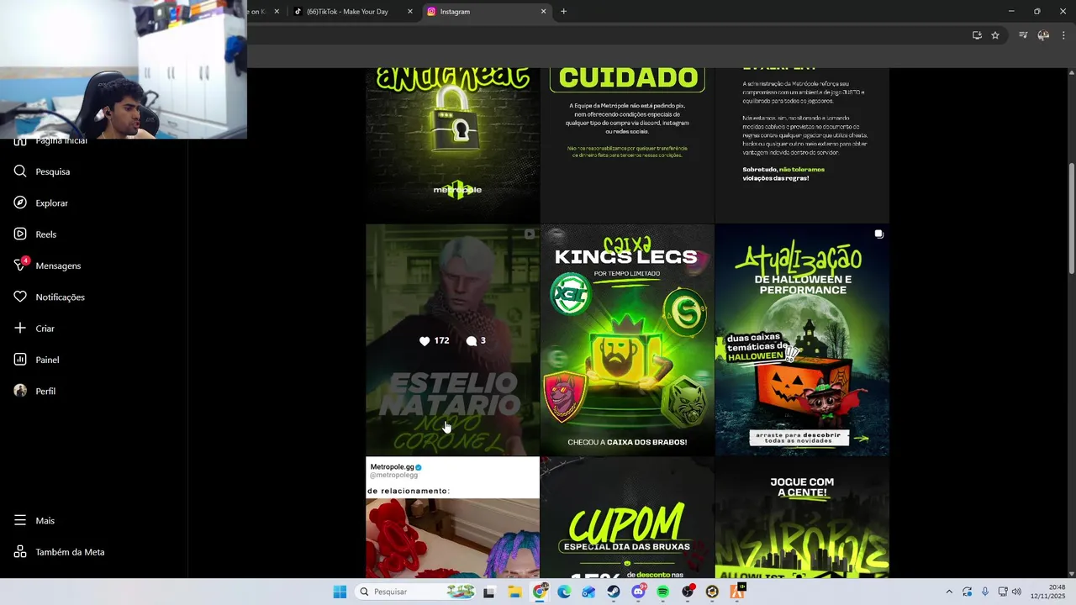The width and height of the screenshot is (1076, 605).
Task: Open the Jogue com a gente post
Action: (x=802, y=518)
